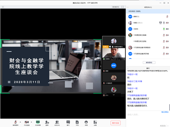Toggle mic for 17财管四班王雅倩
Screen dimensions: 170x127
164,35
